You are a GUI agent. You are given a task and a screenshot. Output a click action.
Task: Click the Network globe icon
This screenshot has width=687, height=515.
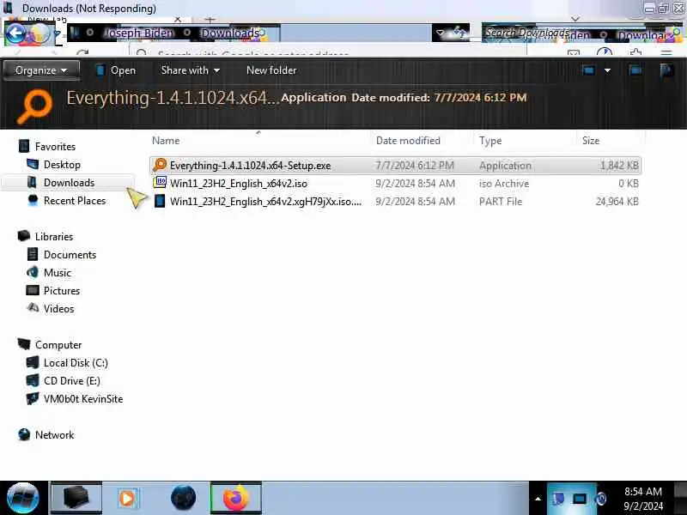[24, 434]
